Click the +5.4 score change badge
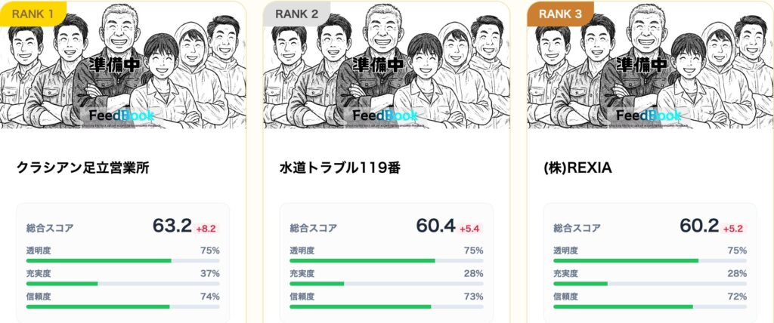This screenshot has height=323, width=774. (x=470, y=228)
